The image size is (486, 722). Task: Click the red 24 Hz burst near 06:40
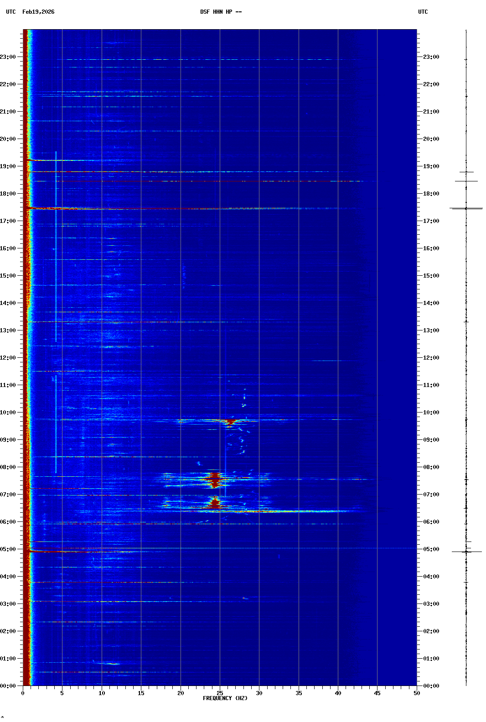[x=214, y=502]
